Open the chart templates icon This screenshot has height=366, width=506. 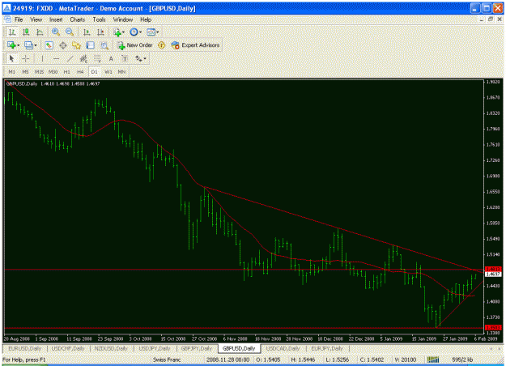tap(151, 32)
